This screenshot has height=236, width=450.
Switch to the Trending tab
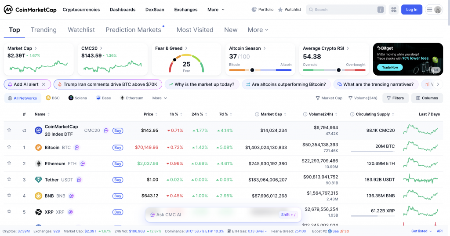(44, 30)
